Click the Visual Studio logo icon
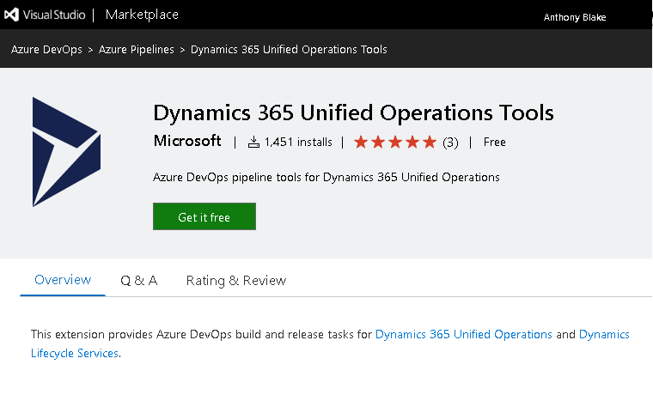Image resolution: width=653 pixels, height=395 pixels. (12, 15)
